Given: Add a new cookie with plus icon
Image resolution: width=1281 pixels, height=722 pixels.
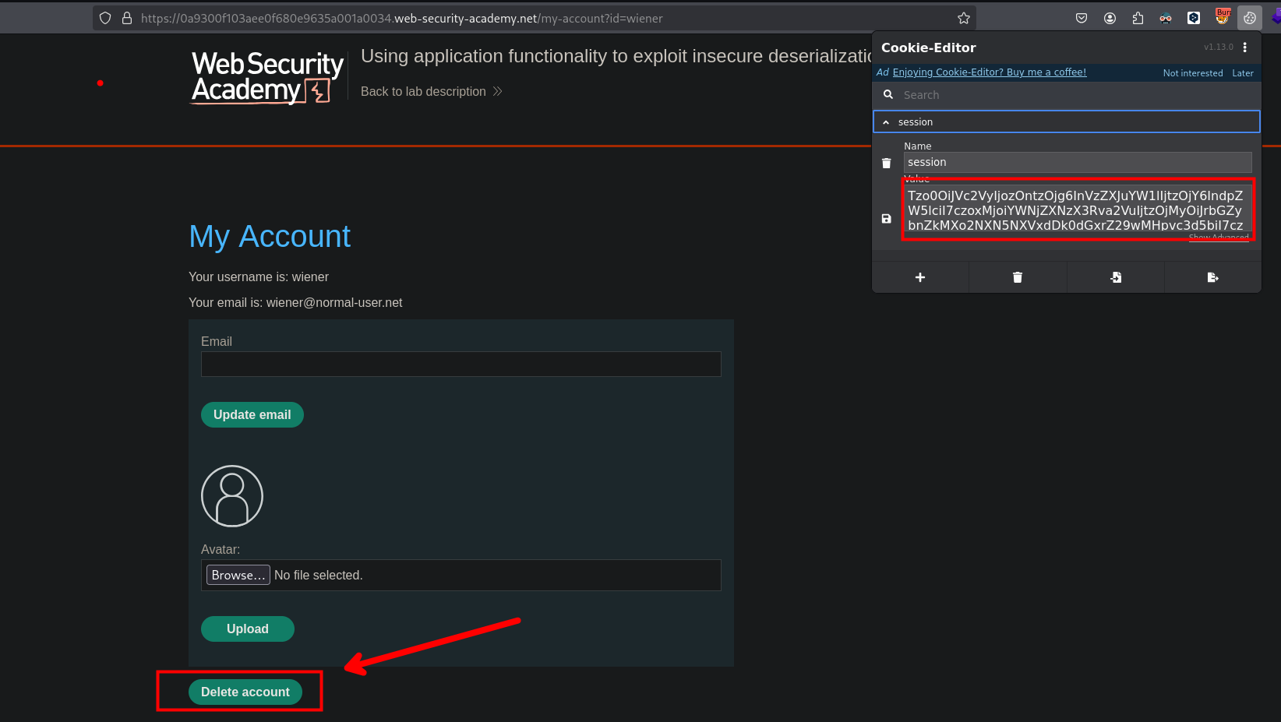Looking at the screenshot, I should (920, 277).
